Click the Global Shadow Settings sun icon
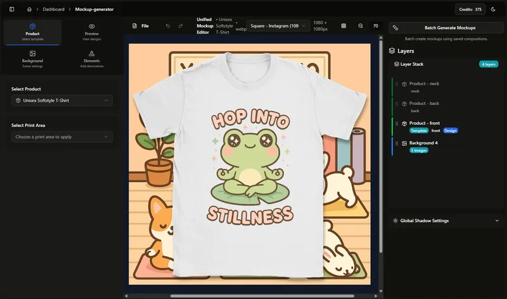The image size is (507, 299). [395, 221]
